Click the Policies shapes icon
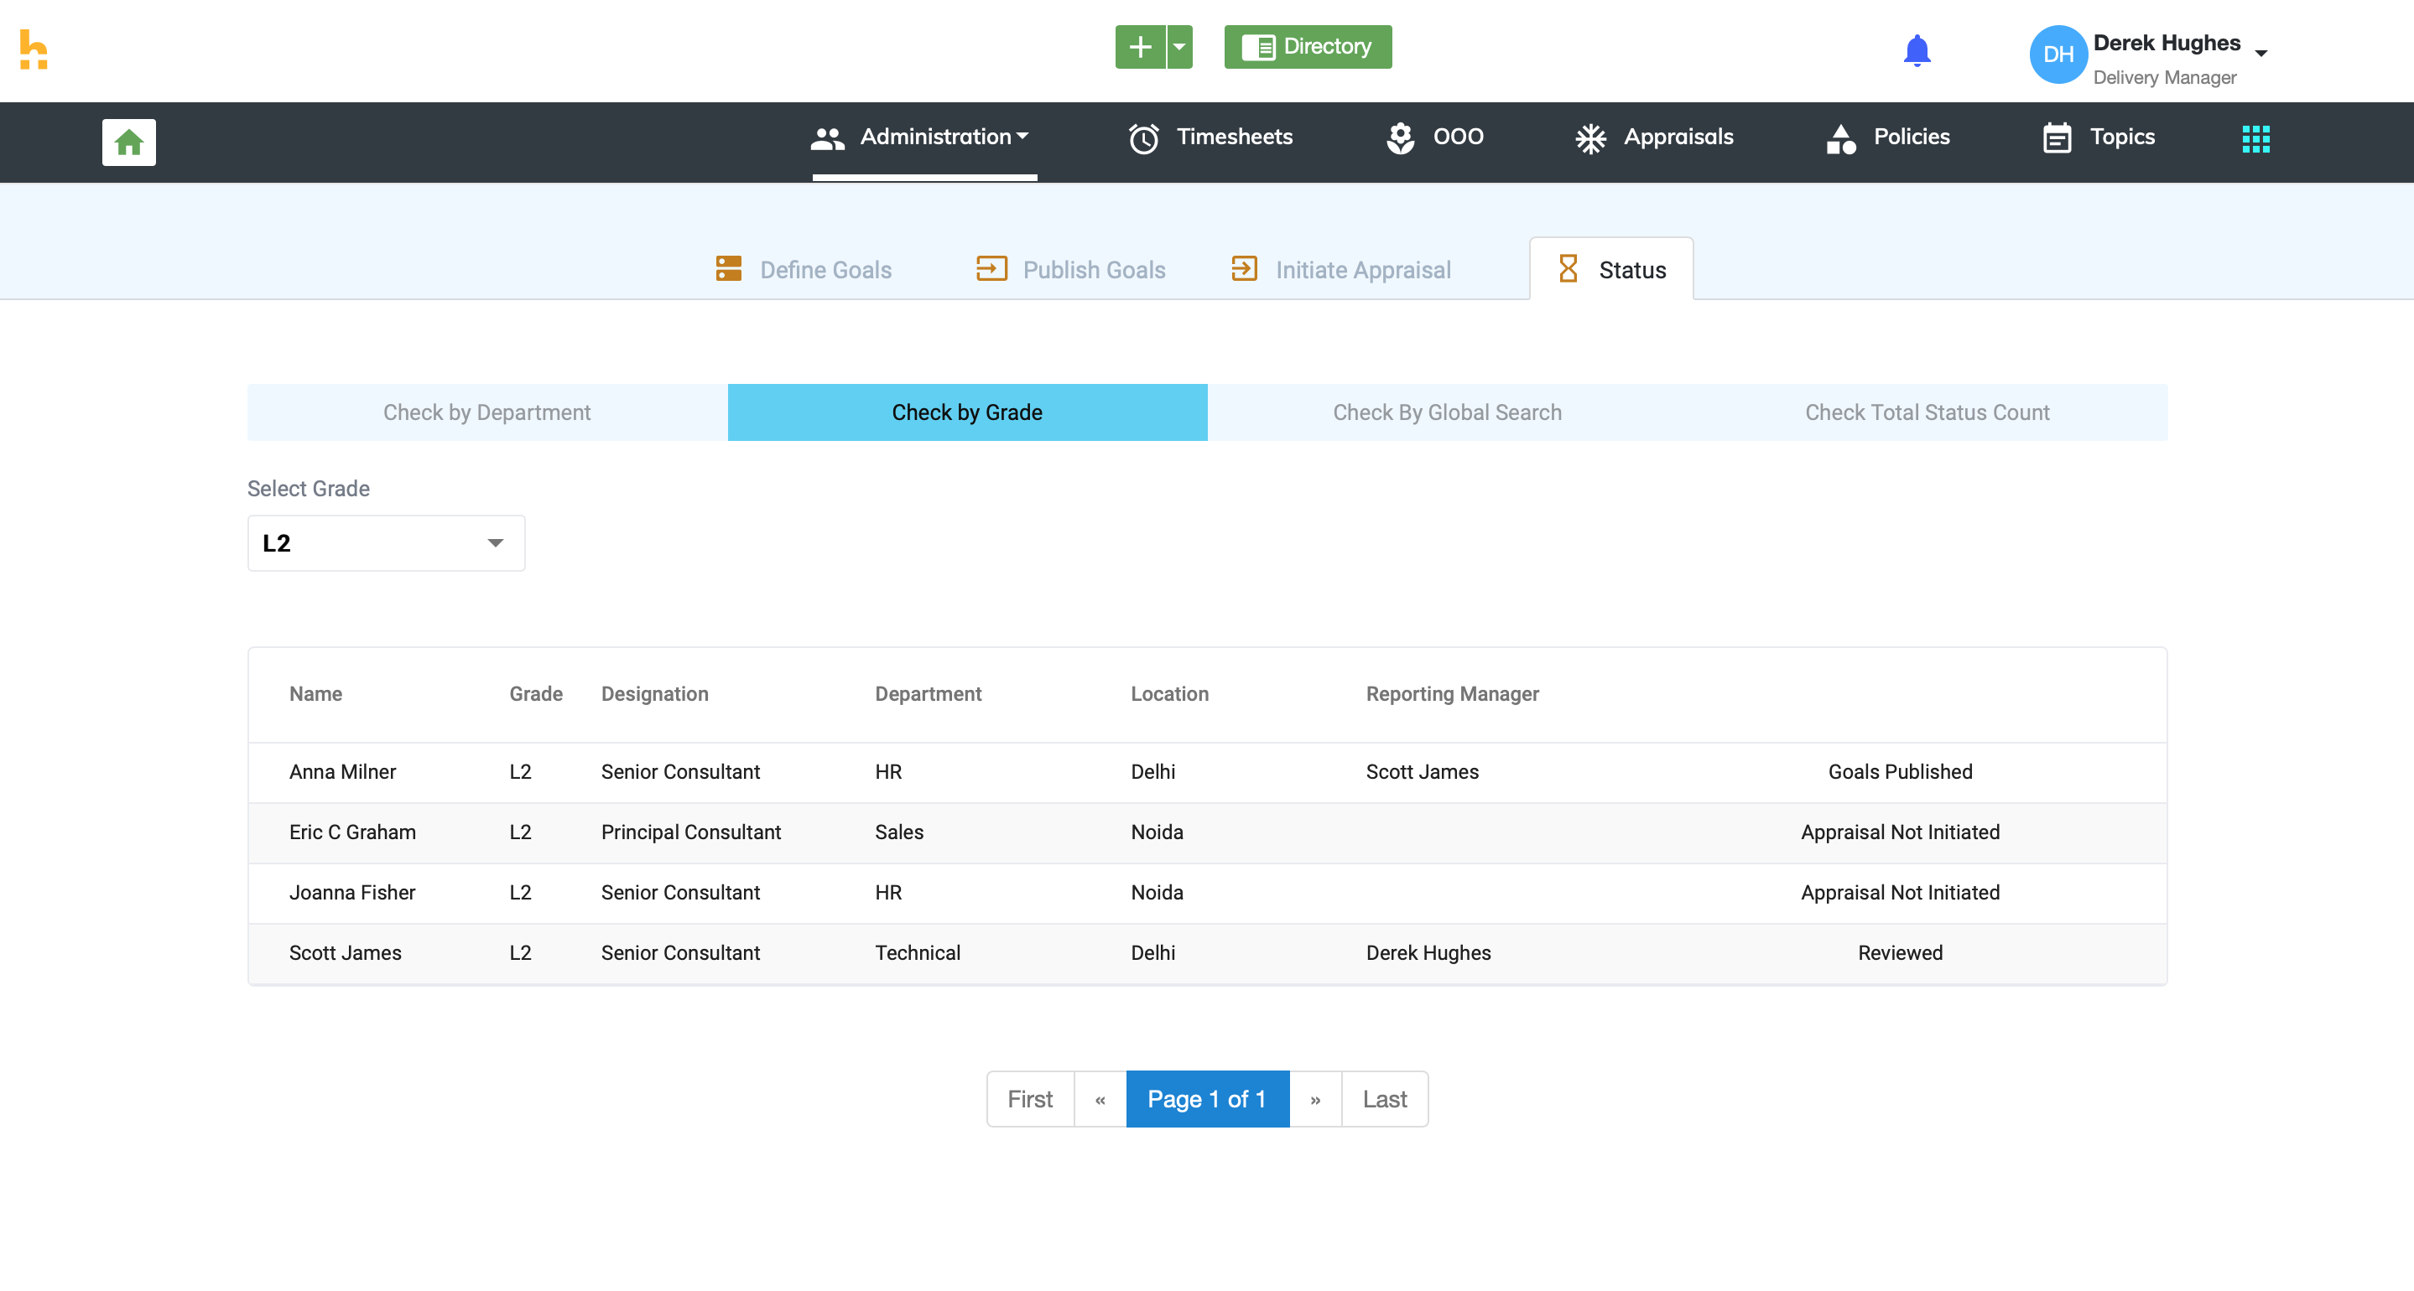 1840,138
